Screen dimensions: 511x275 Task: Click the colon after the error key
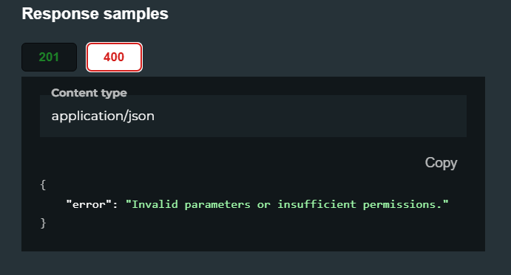click(x=115, y=205)
